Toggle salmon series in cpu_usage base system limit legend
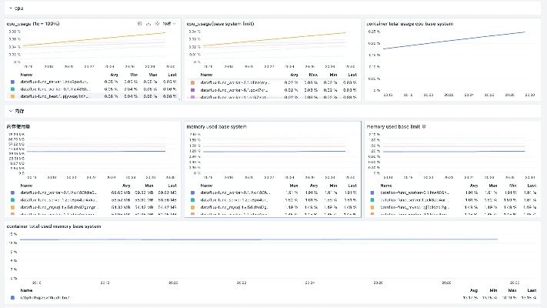 [x=192, y=81]
